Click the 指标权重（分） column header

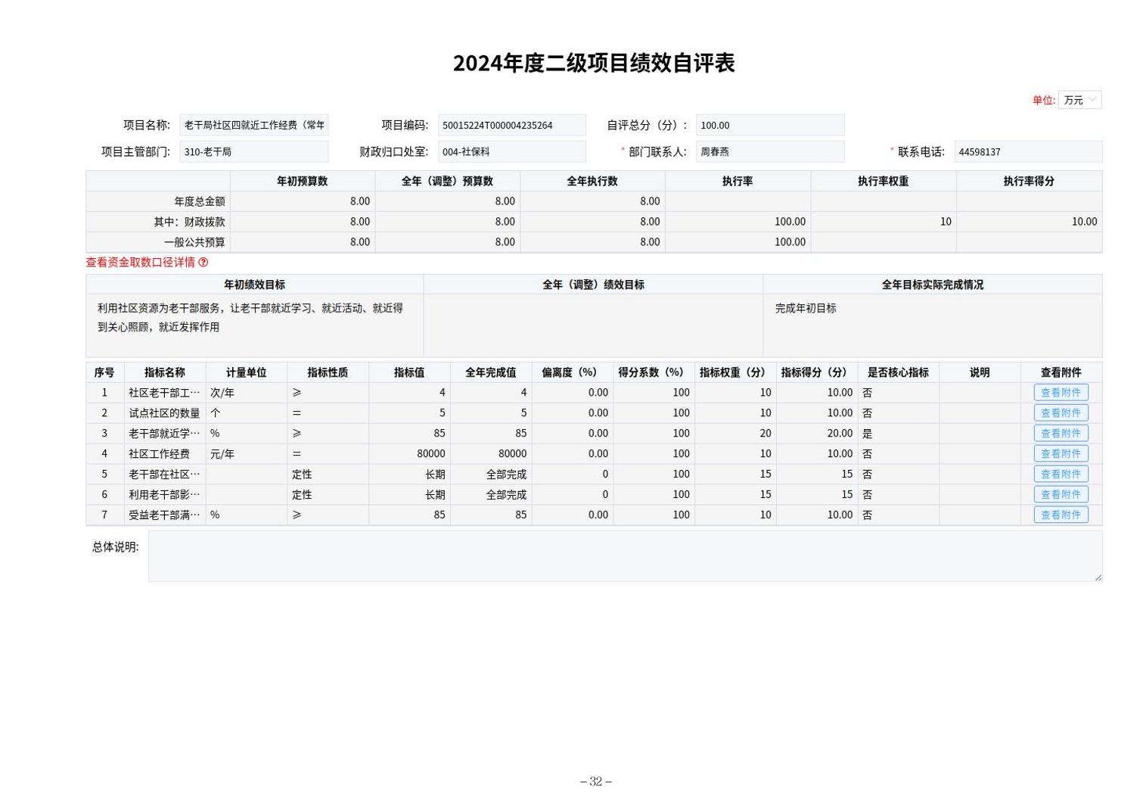(x=735, y=372)
